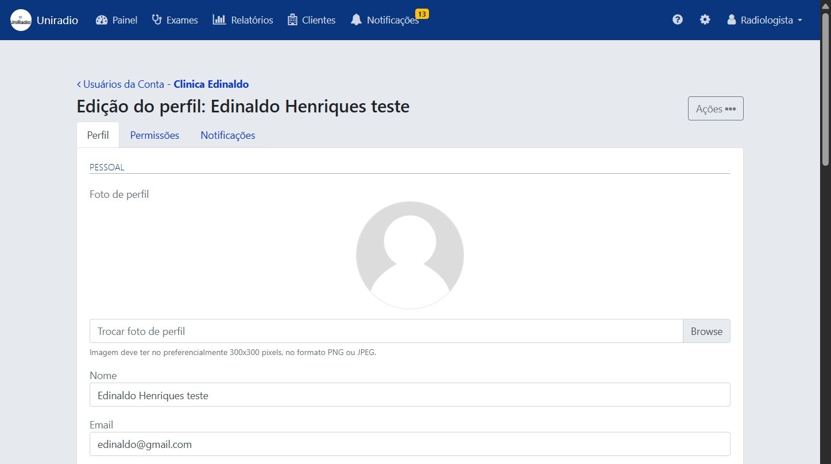Image resolution: width=831 pixels, height=464 pixels.
Task: Click the notifications badge showing 13
Action: (423, 14)
